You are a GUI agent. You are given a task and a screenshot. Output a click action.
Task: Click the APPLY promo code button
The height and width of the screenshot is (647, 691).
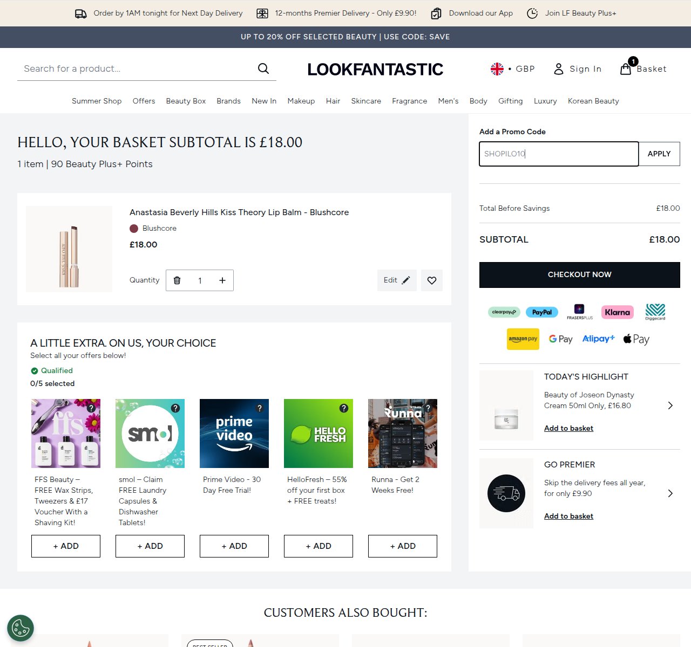[659, 154]
